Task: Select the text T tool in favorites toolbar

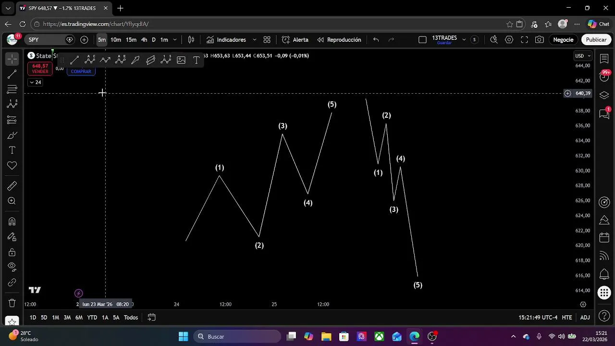Action: 196,60
